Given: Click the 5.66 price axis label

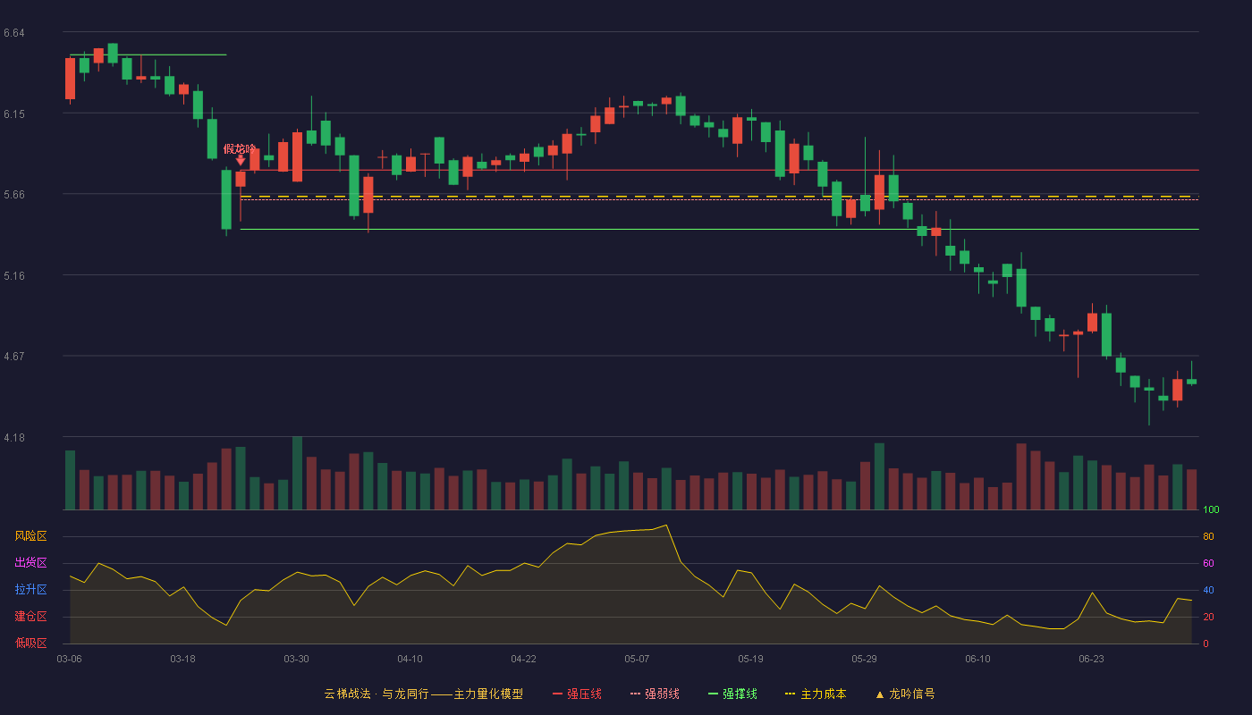Looking at the screenshot, I should click(x=14, y=195).
